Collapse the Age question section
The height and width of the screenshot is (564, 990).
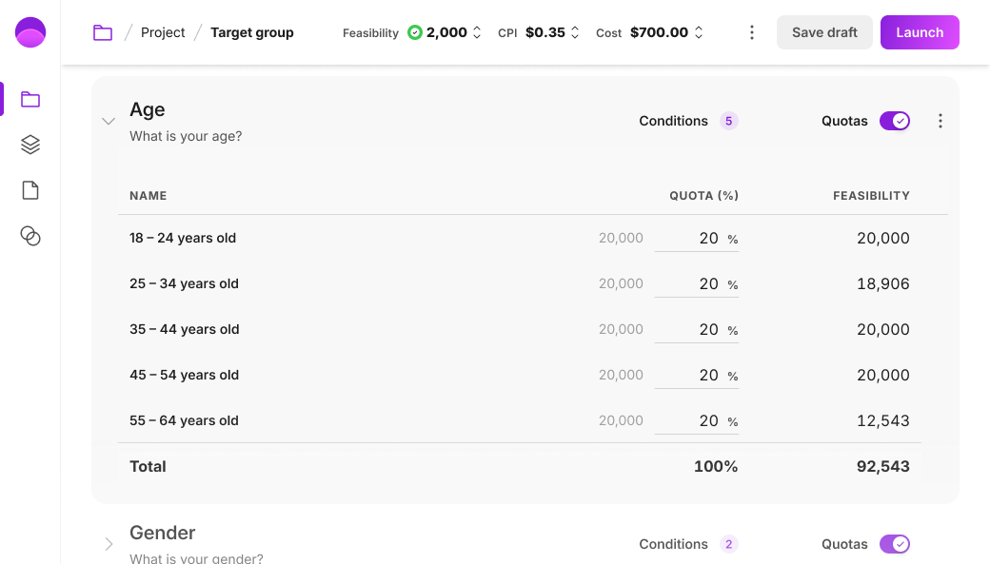point(109,121)
